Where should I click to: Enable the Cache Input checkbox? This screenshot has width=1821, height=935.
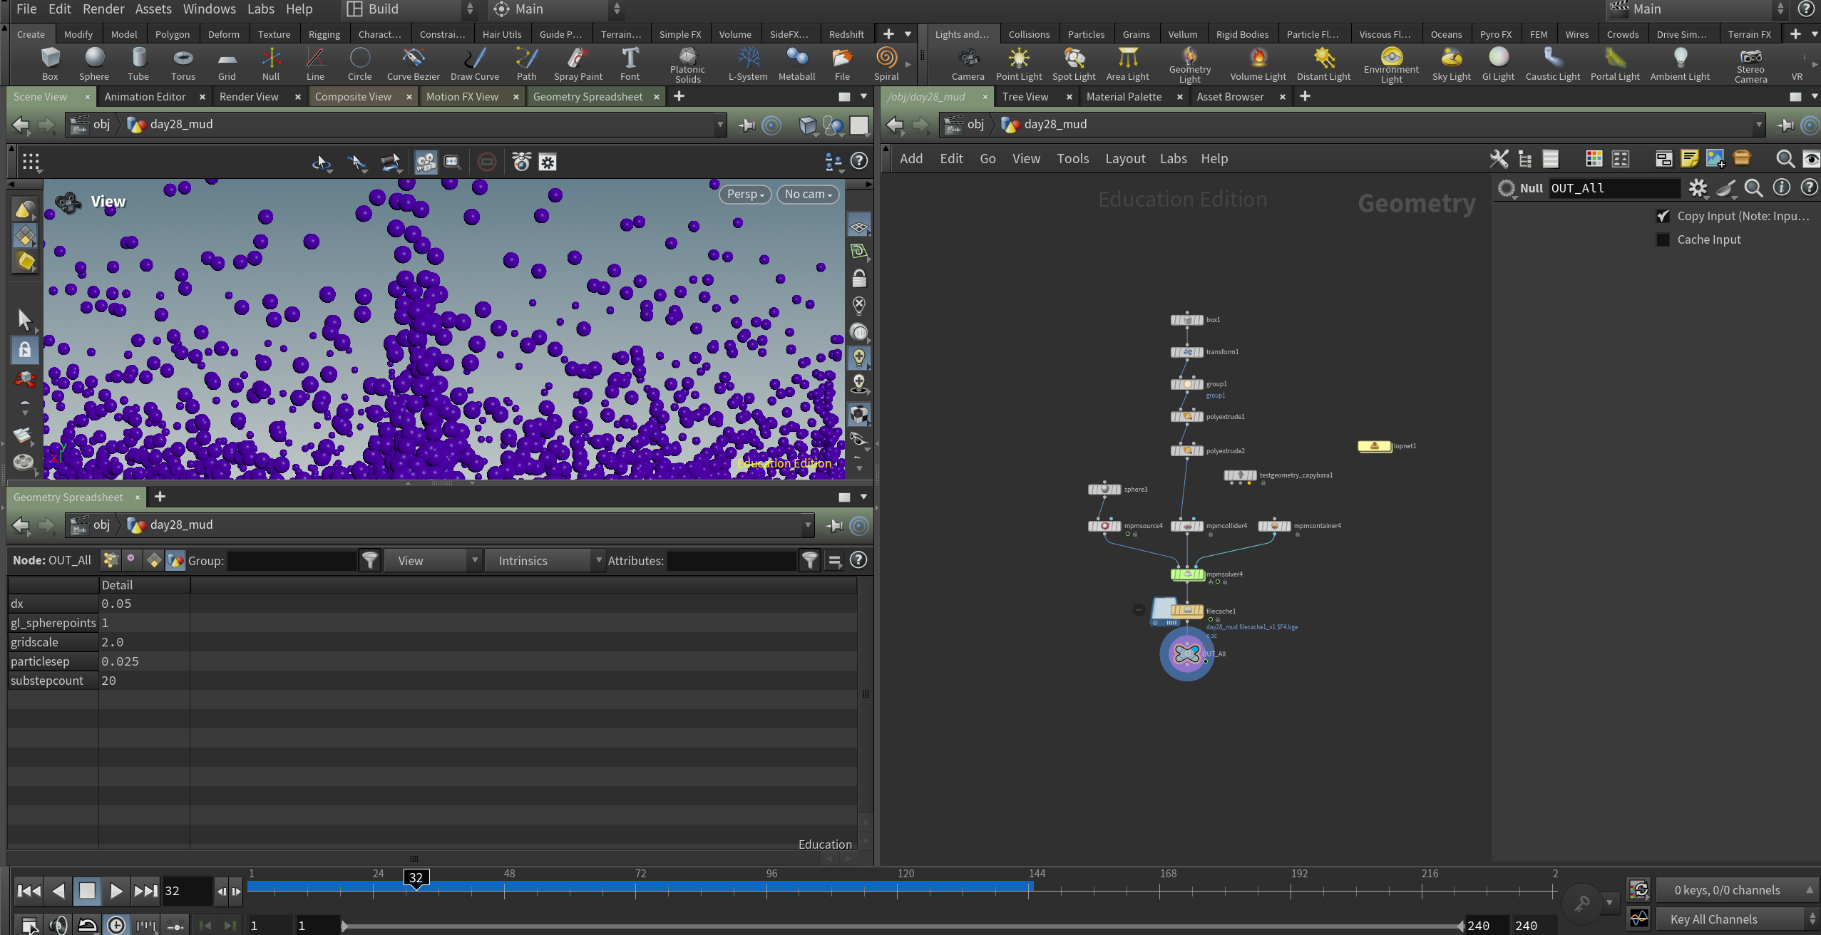1663,239
